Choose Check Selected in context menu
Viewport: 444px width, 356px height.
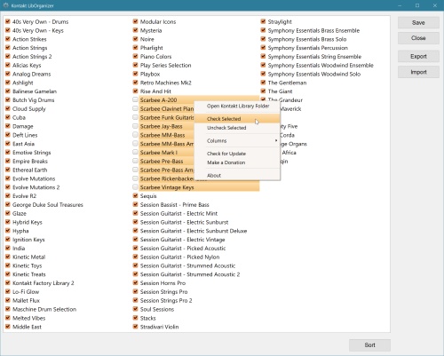[237, 119]
